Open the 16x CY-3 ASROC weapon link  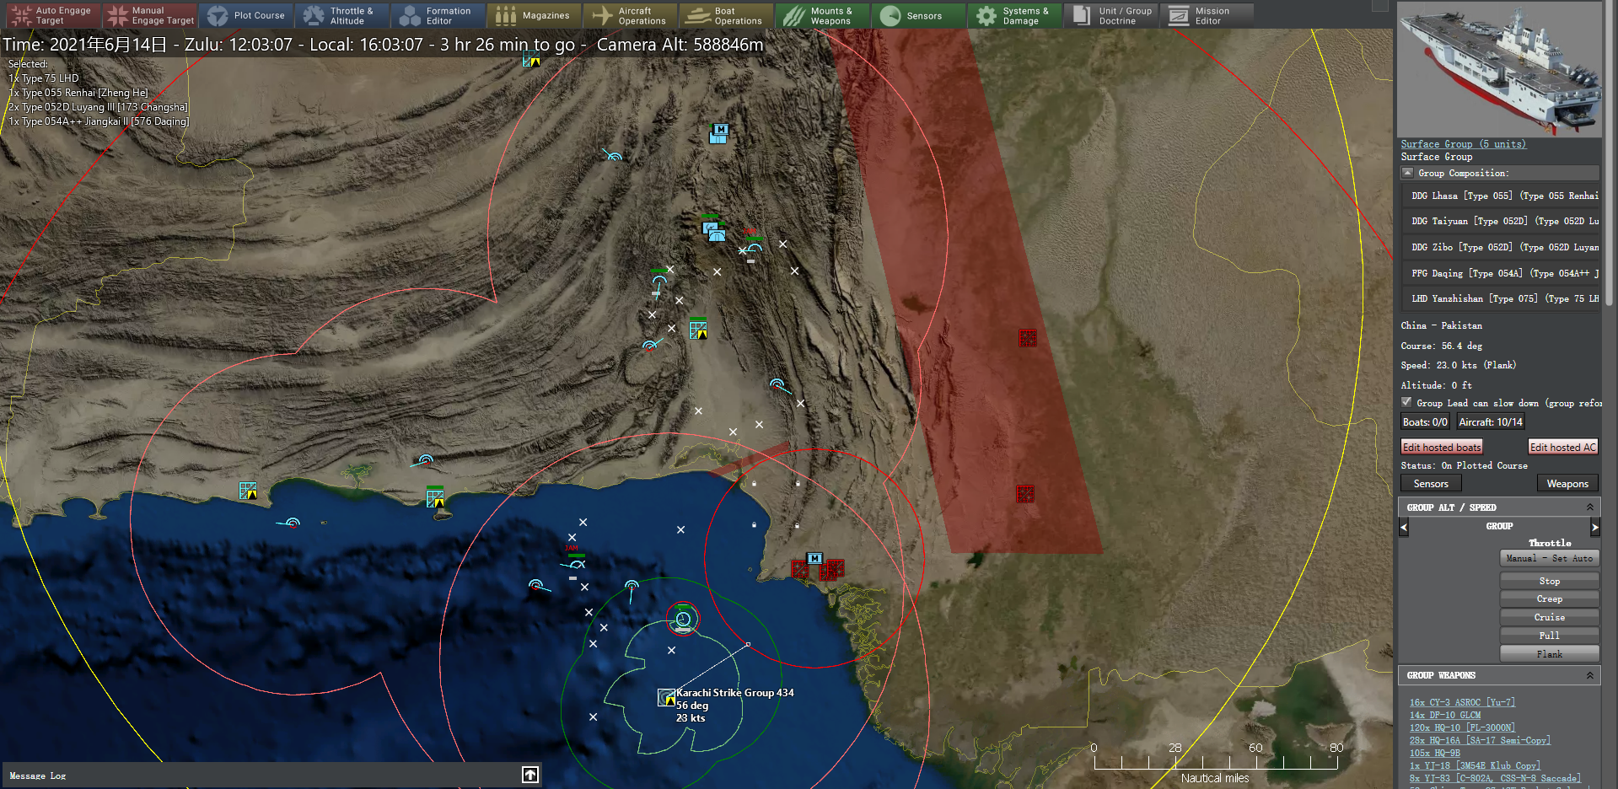tap(1463, 702)
